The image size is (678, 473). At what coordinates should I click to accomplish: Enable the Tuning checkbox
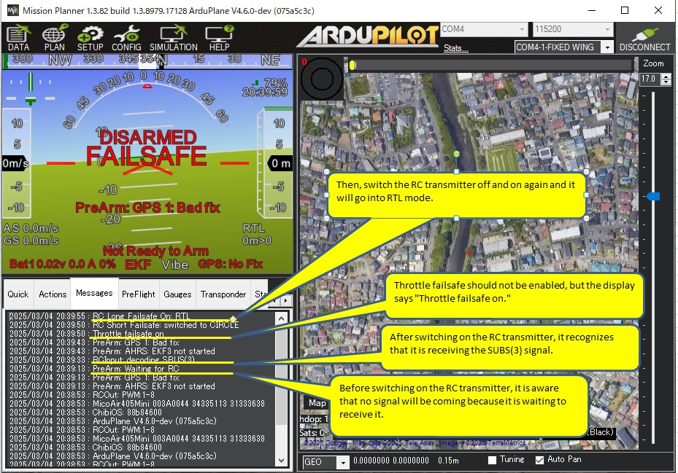pos(492,460)
